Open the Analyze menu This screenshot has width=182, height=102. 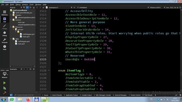click(25, 5)
